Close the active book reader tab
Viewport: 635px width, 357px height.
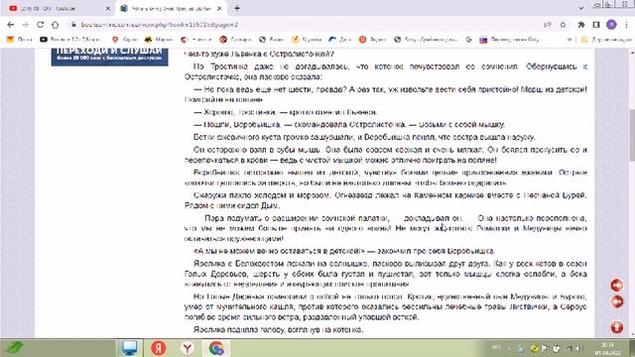coord(219,9)
